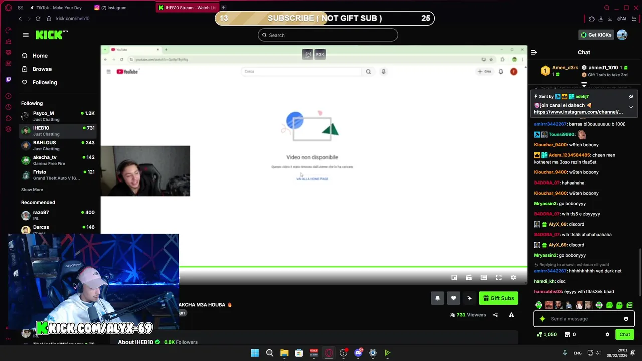
Task: Click the Gift Subs button
Action: coord(498,298)
